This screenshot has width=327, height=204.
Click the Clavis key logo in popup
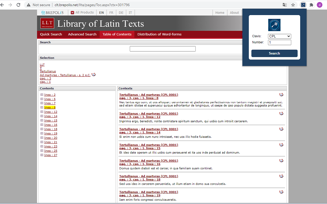[274, 25]
